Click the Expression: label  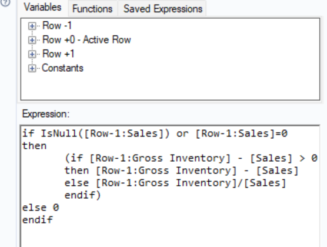coord(46,114)
